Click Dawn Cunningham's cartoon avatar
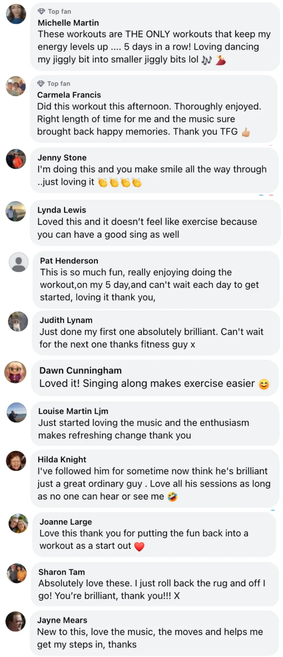The width and height of the screenshot is (283, 657). [x=15, y=372]
